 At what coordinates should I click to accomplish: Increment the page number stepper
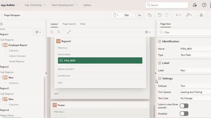(x=132, y=14)
